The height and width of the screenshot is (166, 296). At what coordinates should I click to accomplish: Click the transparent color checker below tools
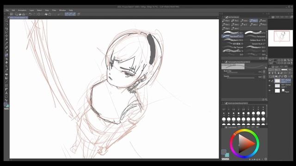[6, 109]
